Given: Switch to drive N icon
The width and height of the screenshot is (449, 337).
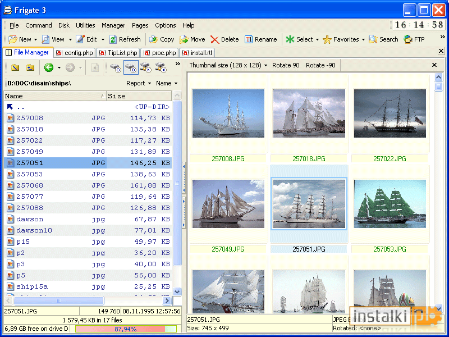Looking at the screenshot, I should click(161, 68).
